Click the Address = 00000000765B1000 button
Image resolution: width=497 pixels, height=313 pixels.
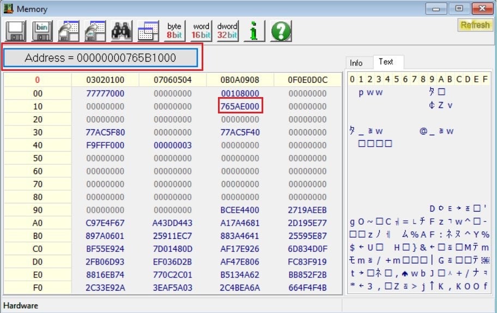[100, 58]
